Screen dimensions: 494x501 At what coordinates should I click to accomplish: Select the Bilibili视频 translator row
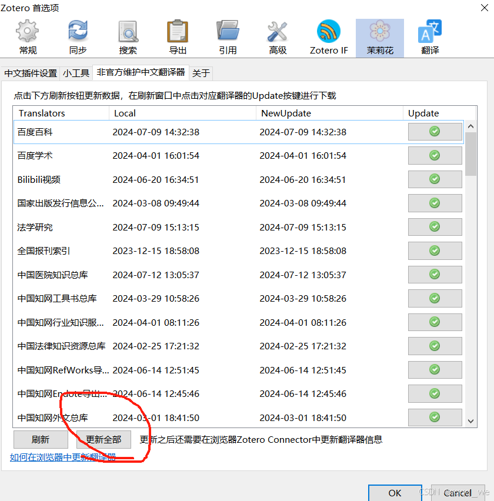(238, 179)
